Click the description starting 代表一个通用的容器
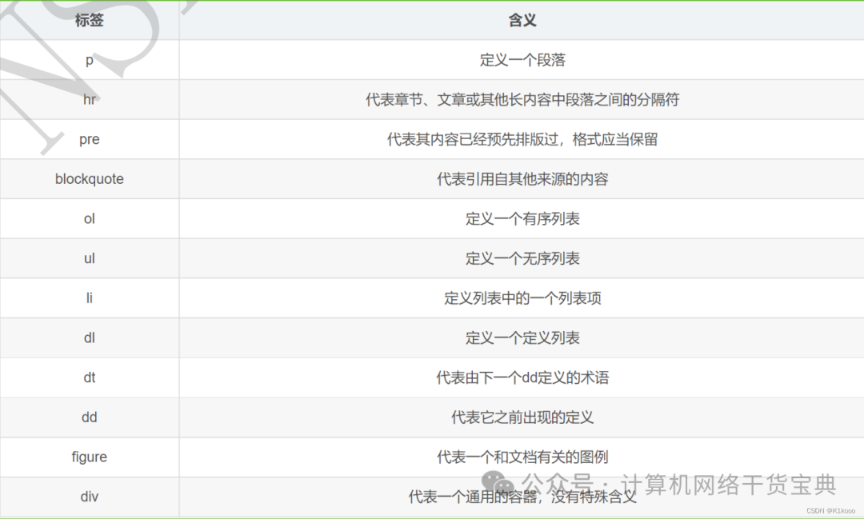864x519 pixels. 522,497
